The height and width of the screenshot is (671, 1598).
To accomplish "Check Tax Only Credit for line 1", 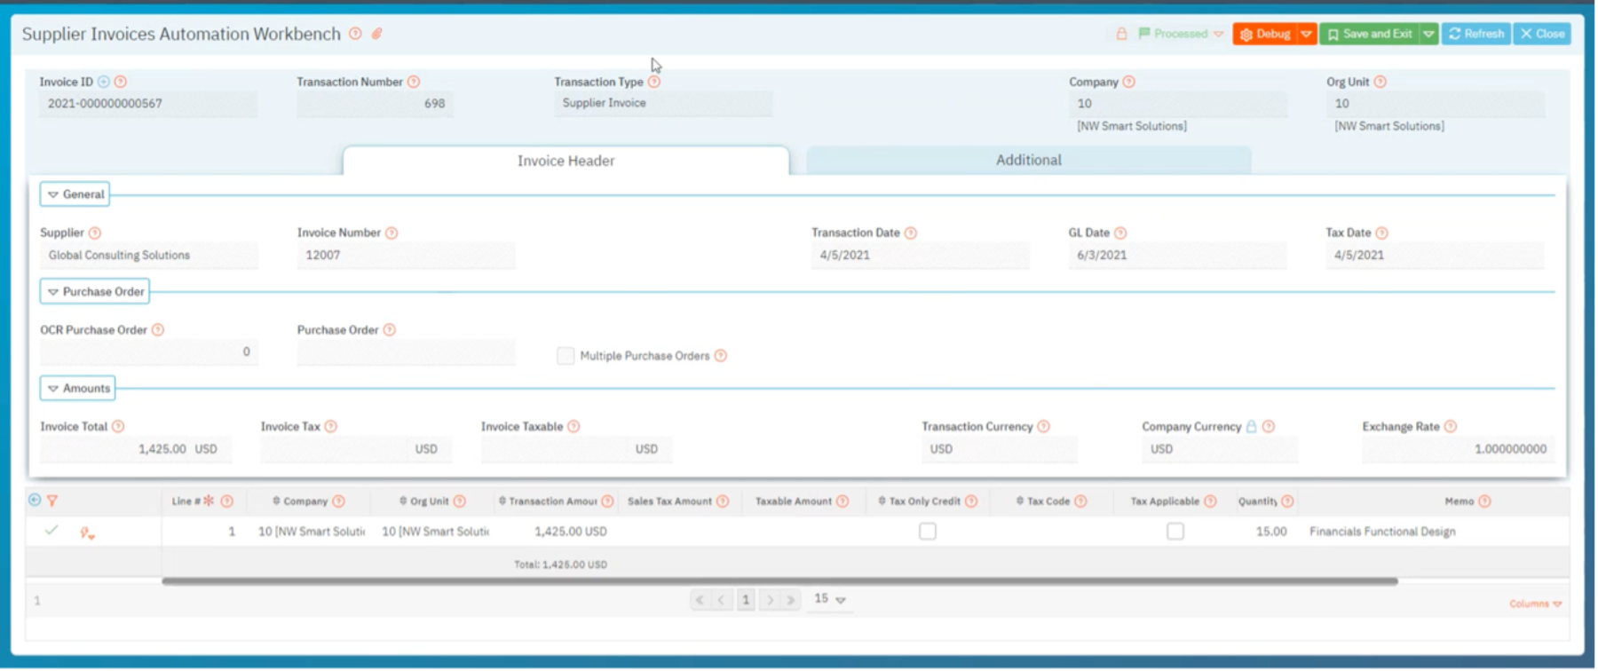I will pos(928,532).
